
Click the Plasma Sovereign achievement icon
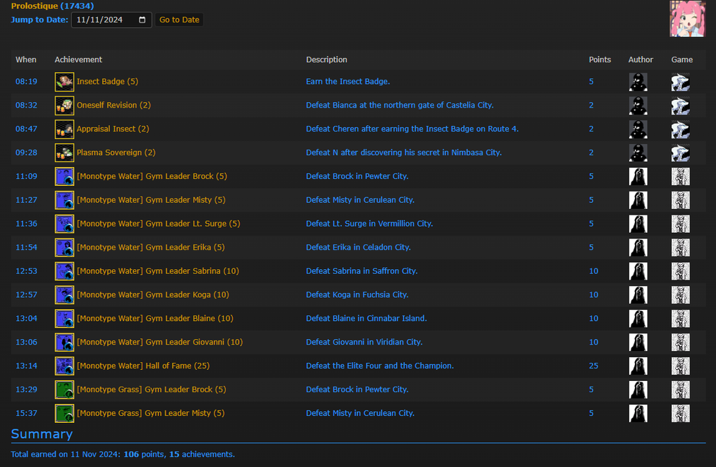pos(64,153)
